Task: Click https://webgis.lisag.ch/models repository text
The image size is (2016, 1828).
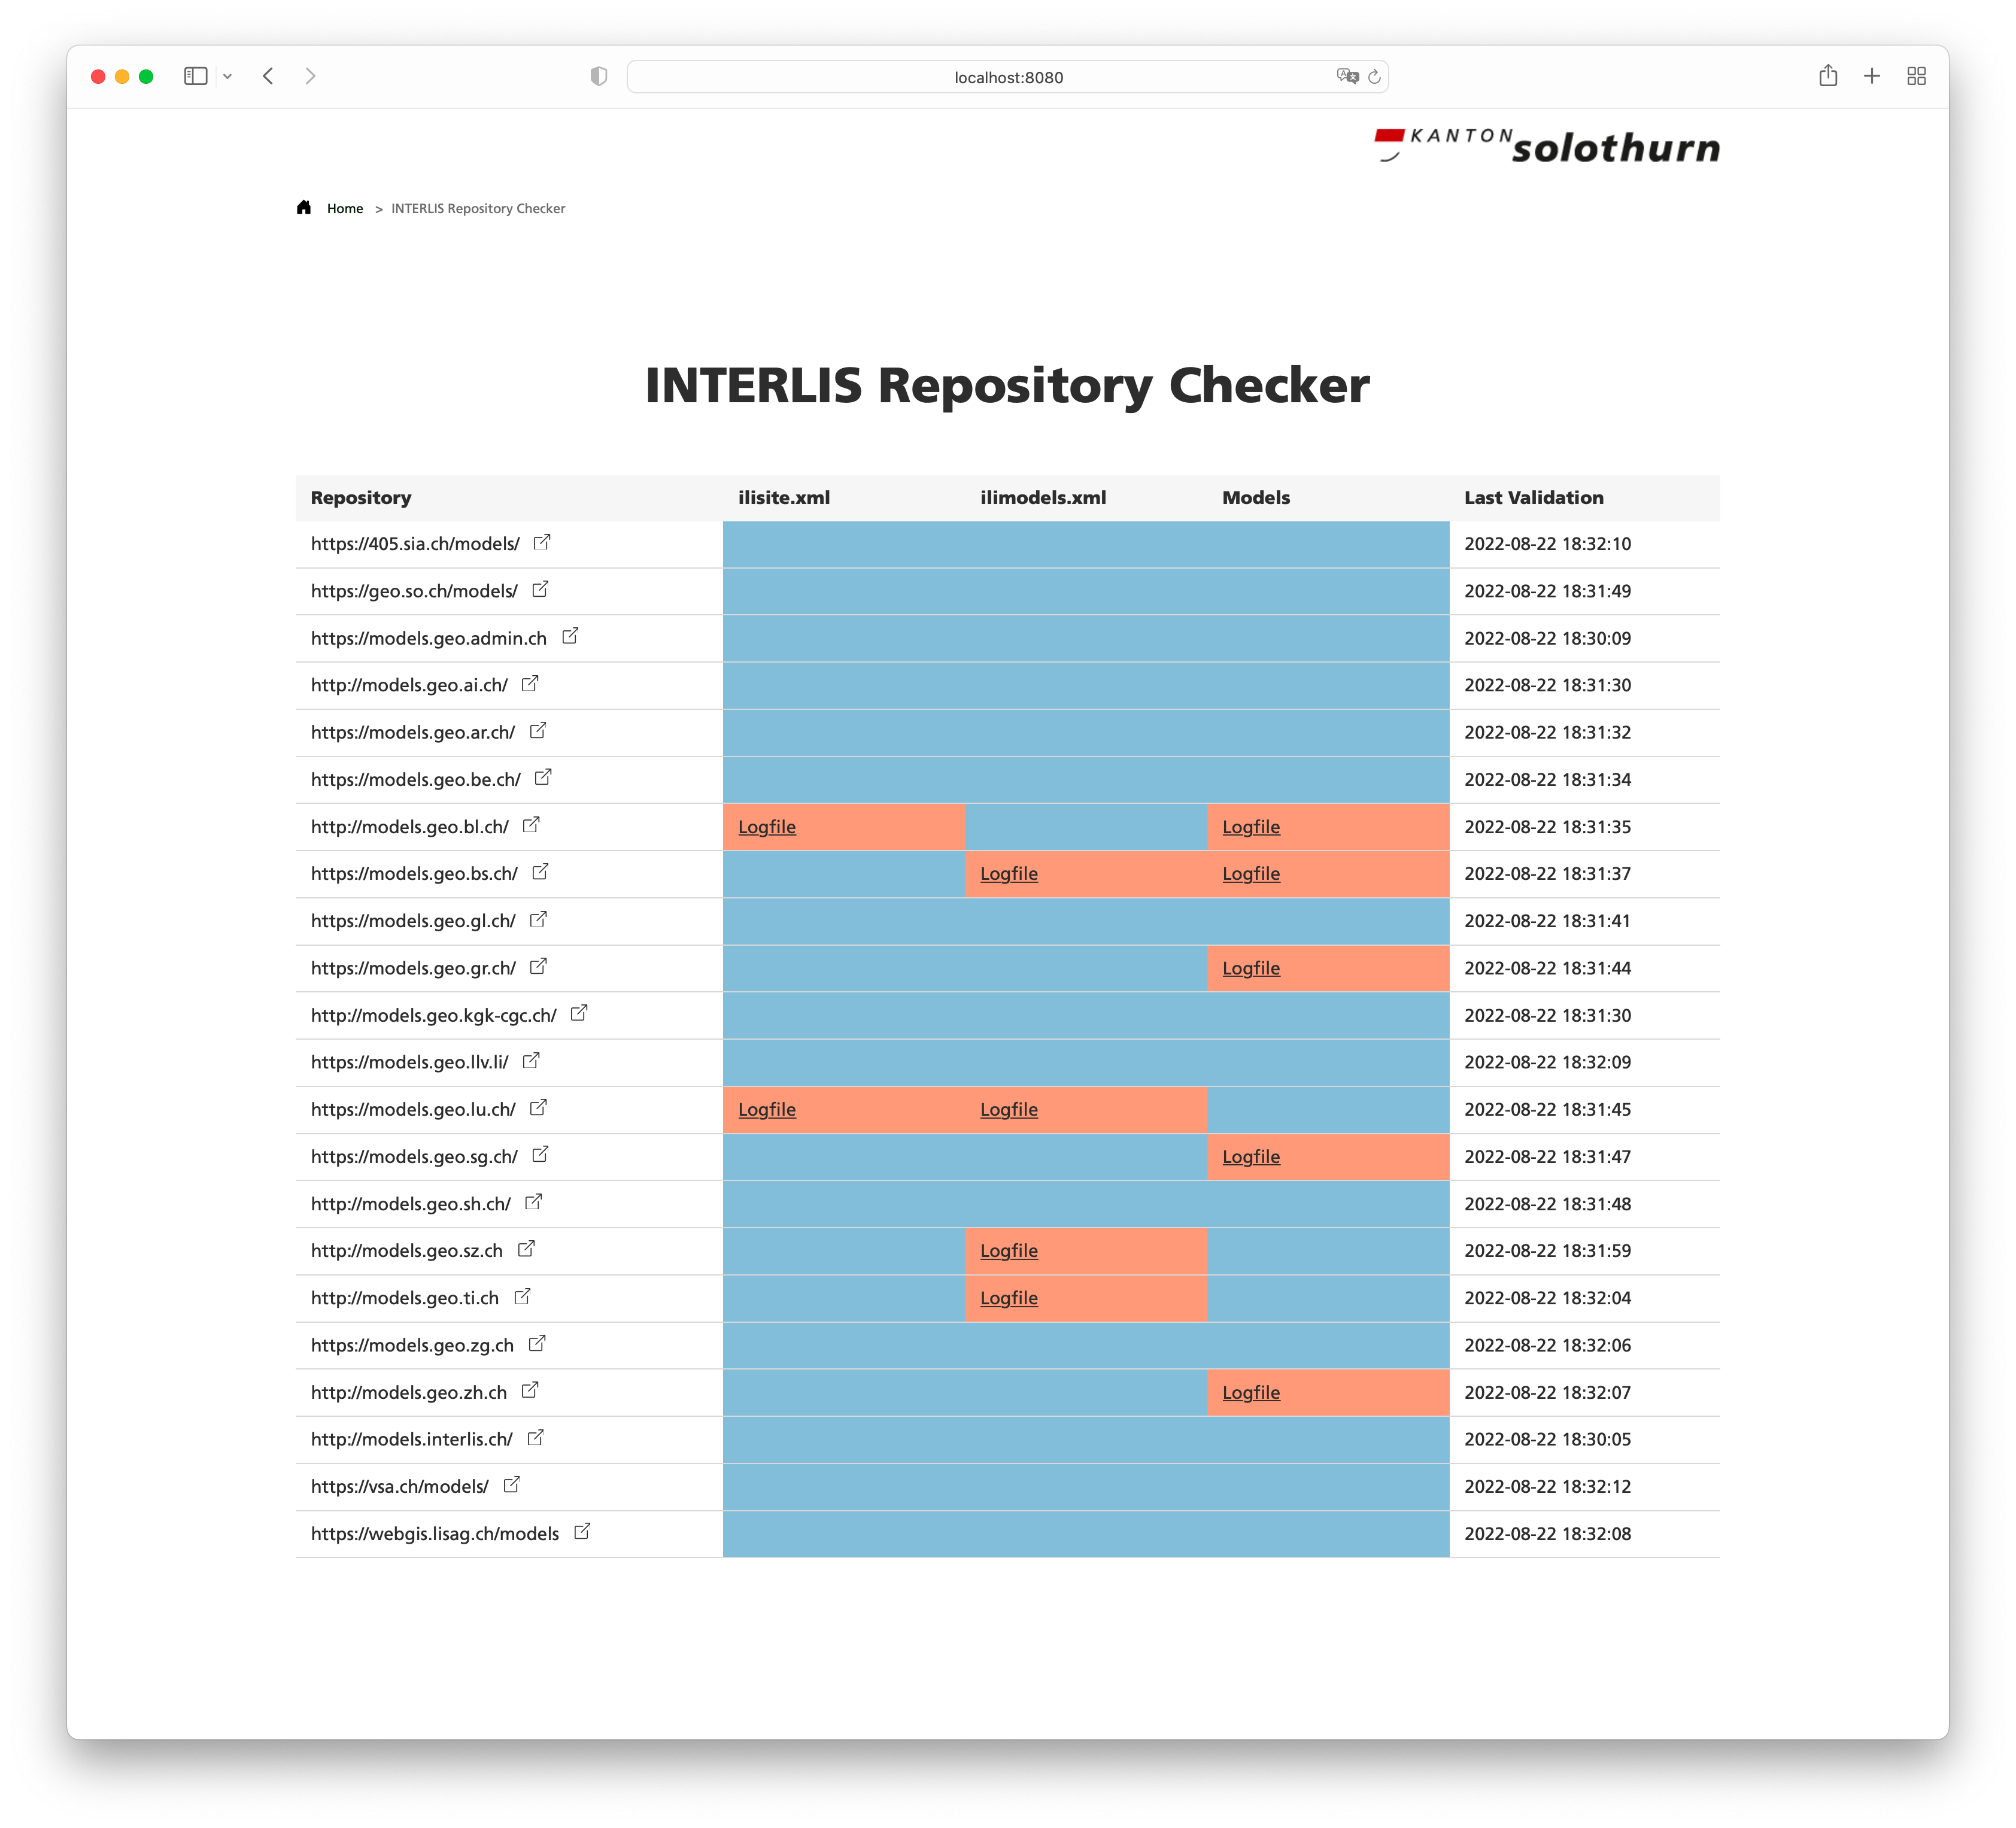Action: tap(435, 1534)
